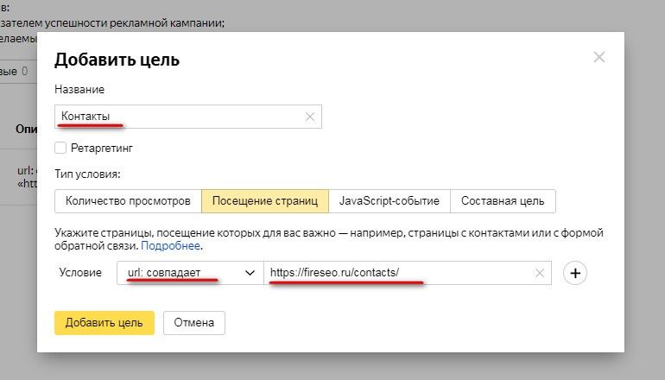Clear the URL condition field
The height and width of the screenshot is (380, 665).
point(540,273)
